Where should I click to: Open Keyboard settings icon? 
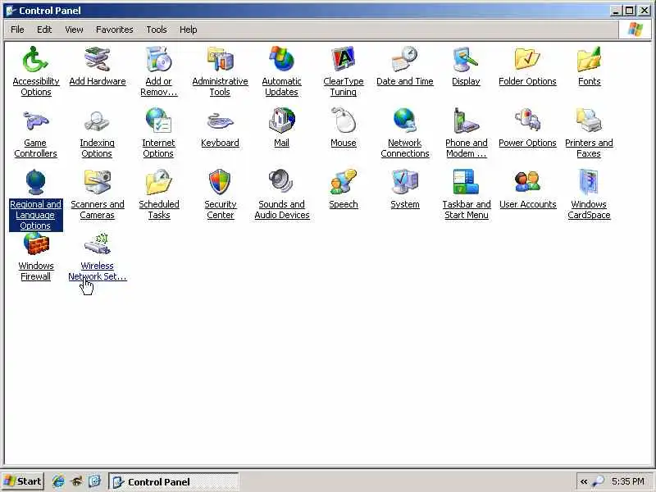(220, 121)
